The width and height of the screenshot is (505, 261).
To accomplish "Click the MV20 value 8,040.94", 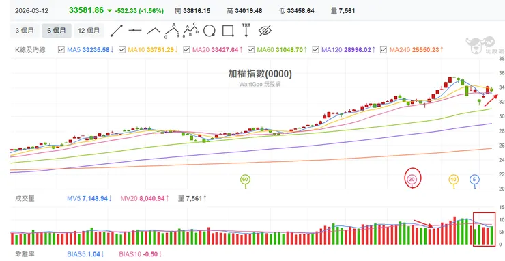I will tap(151, 198).
